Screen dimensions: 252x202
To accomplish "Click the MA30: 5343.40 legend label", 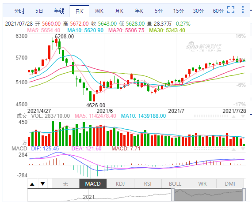I will pyautogui.click(x=167, y=30).
